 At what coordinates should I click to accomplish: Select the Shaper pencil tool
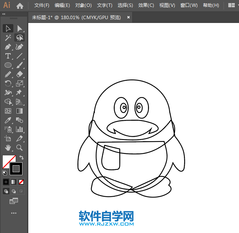[x=8, y=74]
